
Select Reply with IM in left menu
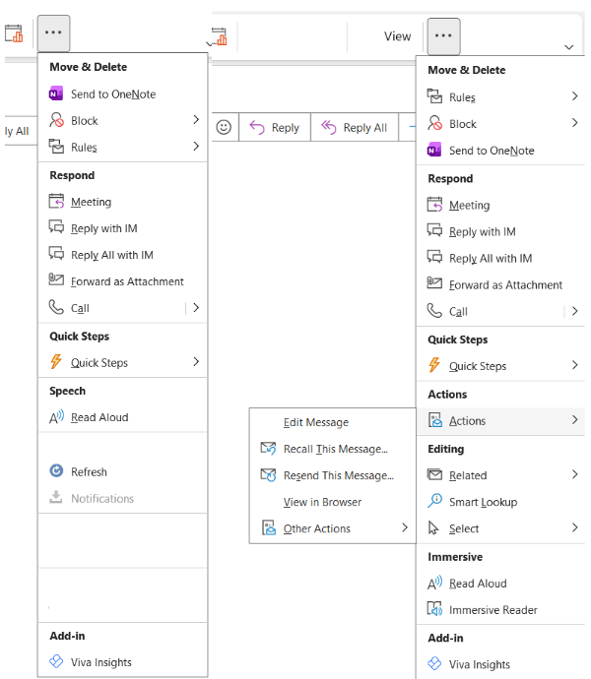click(x=122, y=228)
